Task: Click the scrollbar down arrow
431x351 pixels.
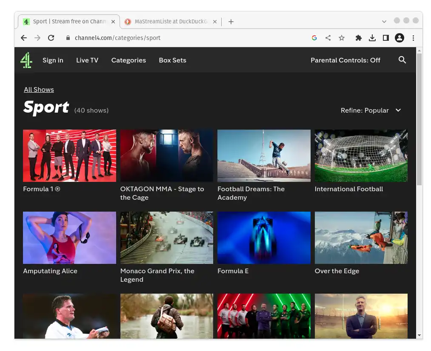Action: point(419,335)
